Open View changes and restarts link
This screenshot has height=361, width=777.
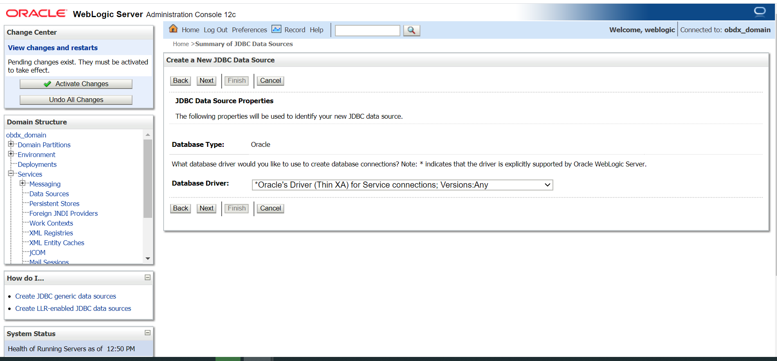(53, 48)
